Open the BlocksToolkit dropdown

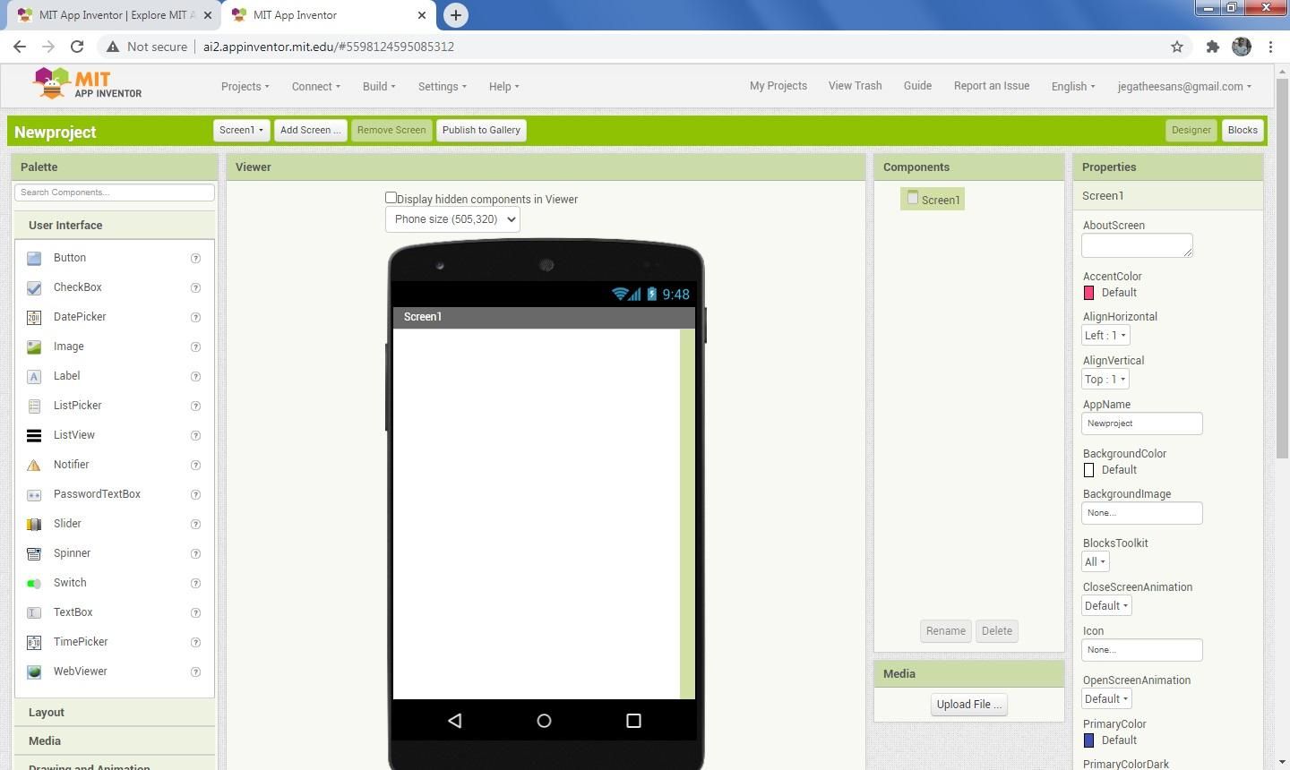tap(1094, 561)
